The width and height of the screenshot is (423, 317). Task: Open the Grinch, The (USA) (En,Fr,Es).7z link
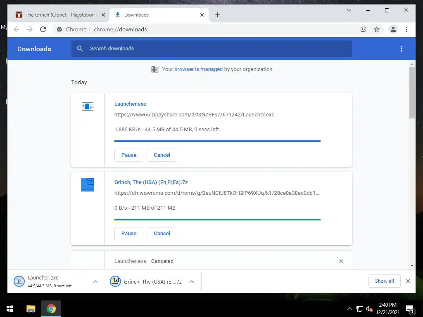[x=151, y=182]
